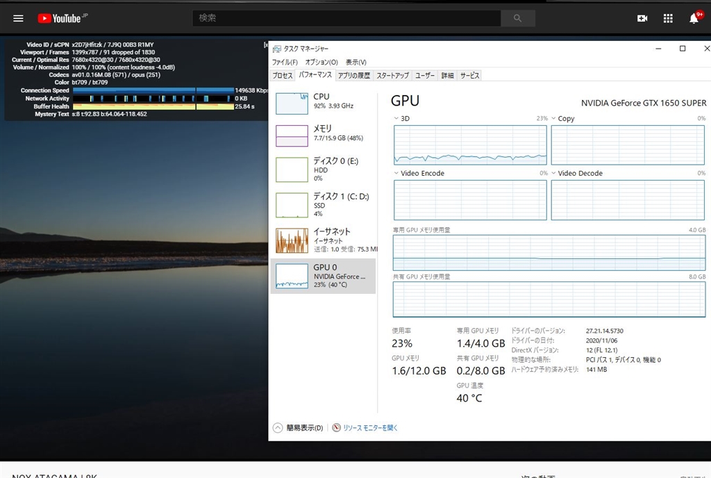Select the イーサネット performance item
Viewport: 711px width, 478px height.
tap(324, 240)
